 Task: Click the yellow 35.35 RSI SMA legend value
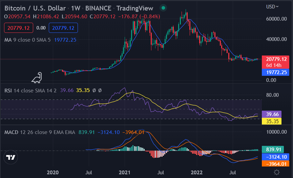(83, 90)
